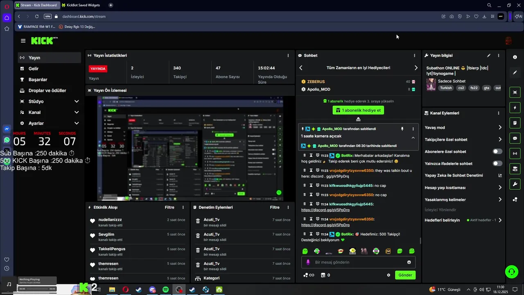Collapse the gift leaderboard with eject icon

point(358,119)
